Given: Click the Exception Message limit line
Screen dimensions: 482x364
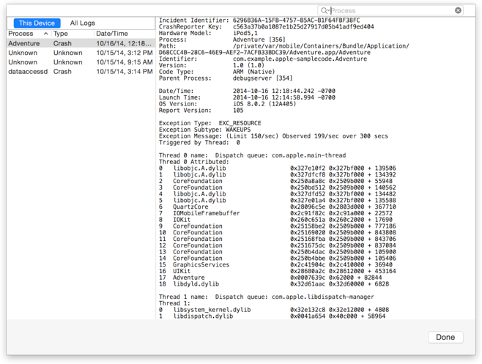Looking at the screenshot, I should [x=273, y=136].
